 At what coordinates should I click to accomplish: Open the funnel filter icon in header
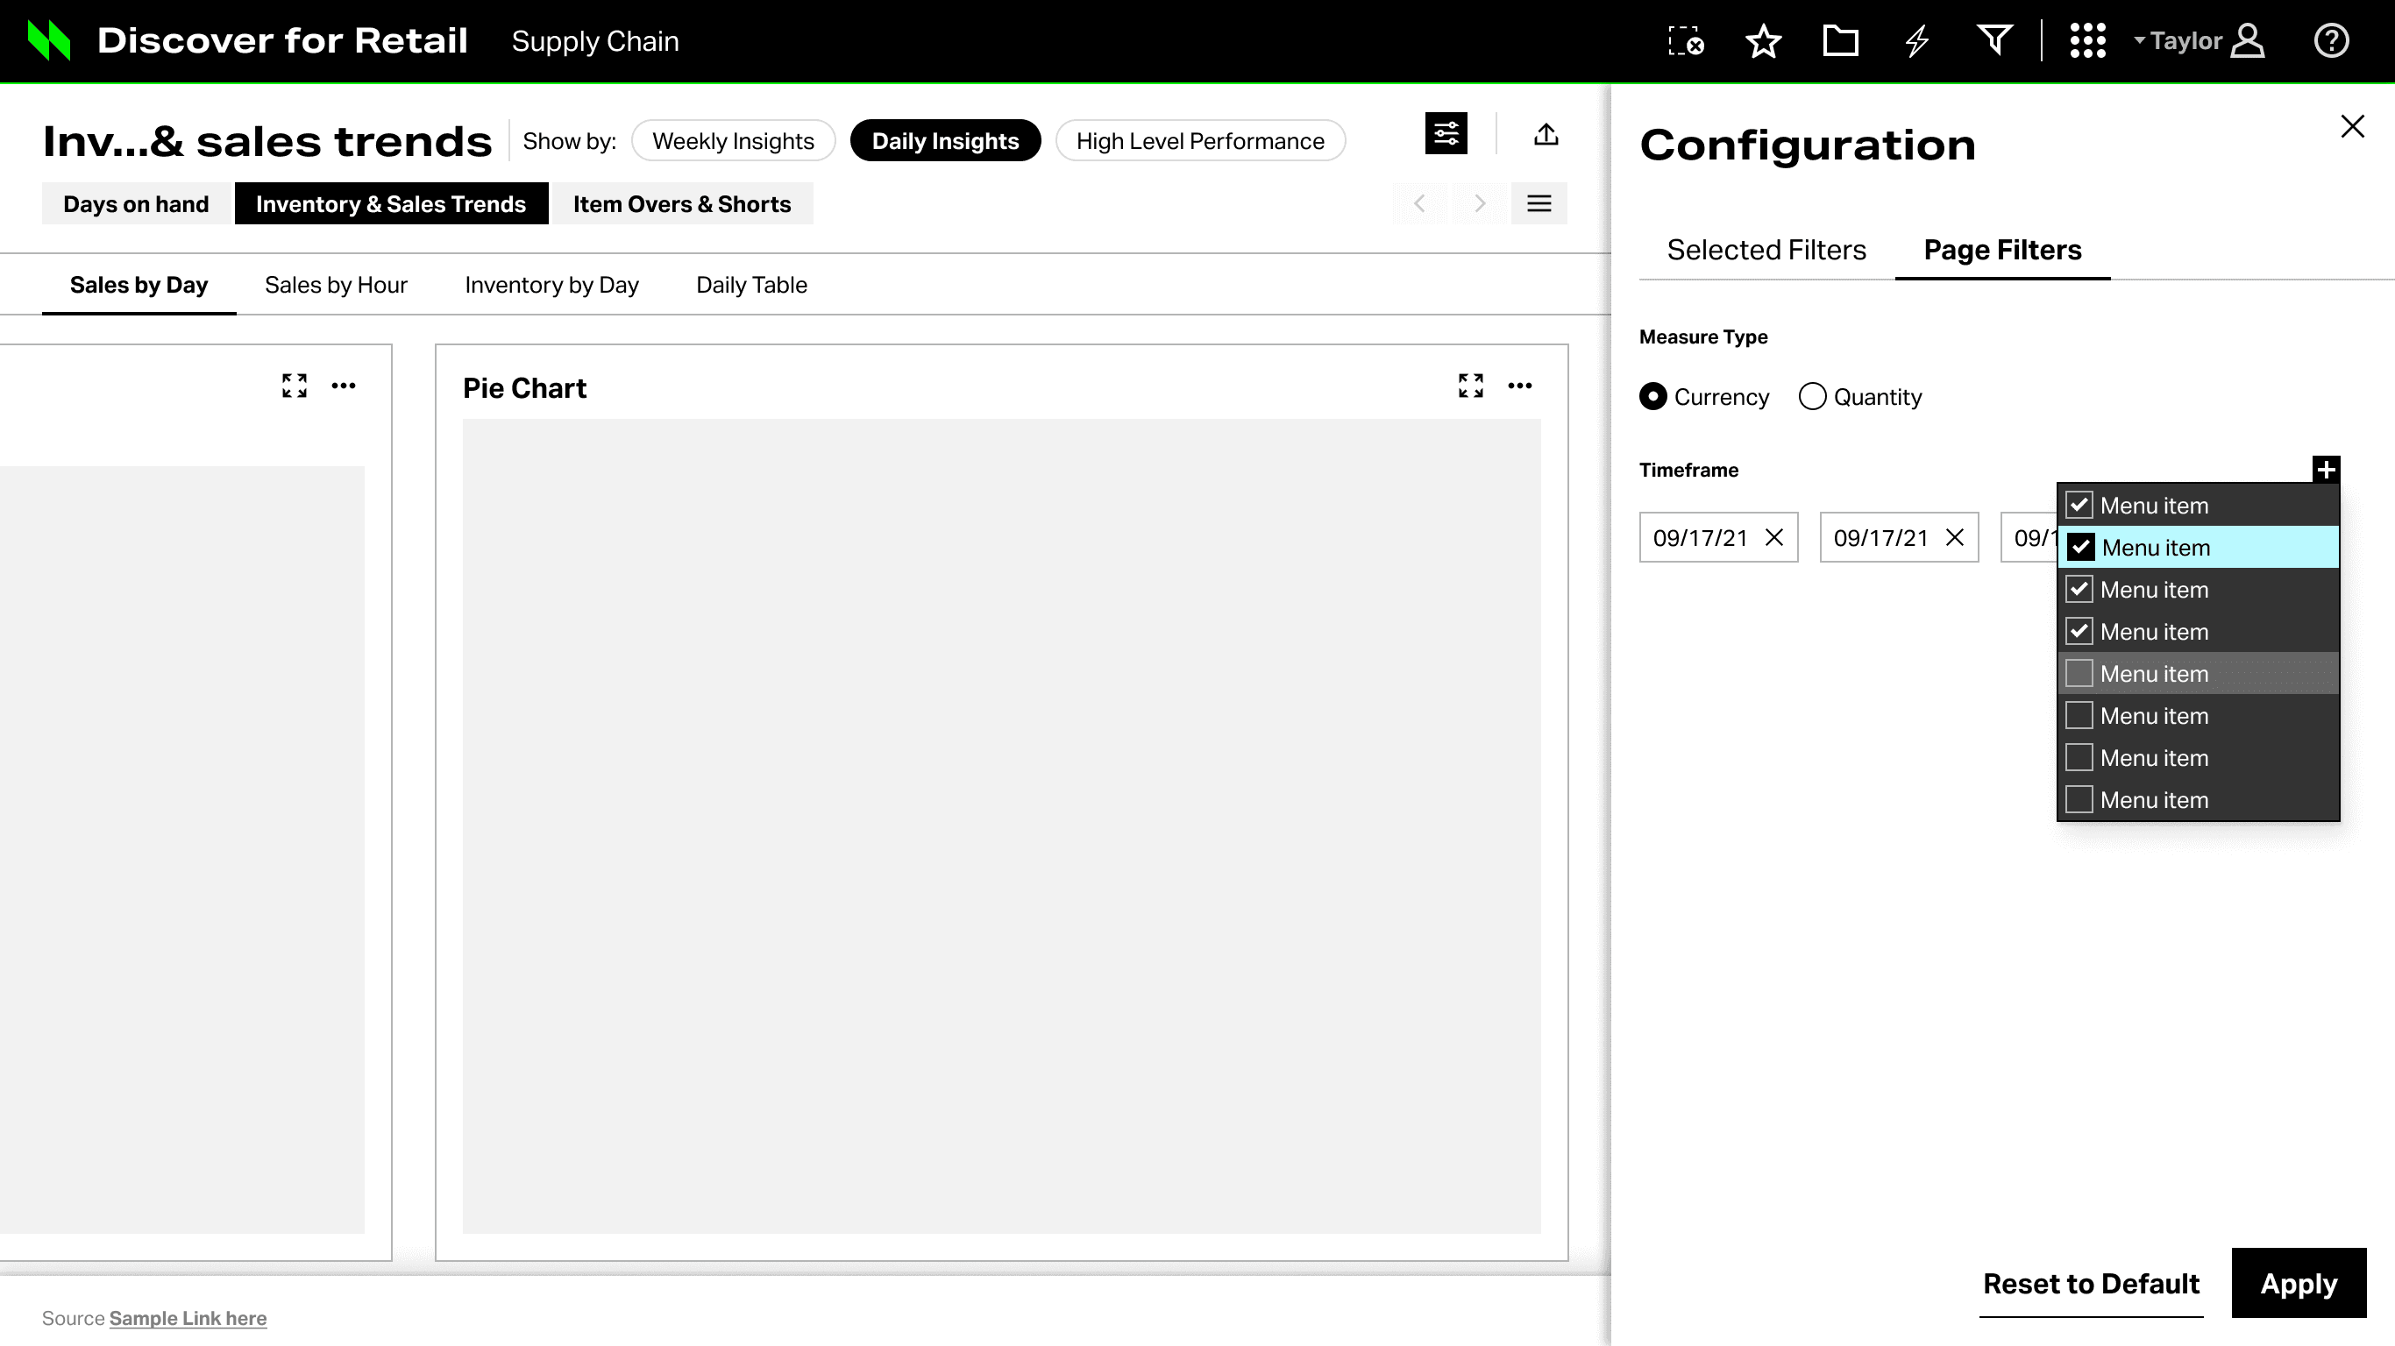tap(1994, 41)
